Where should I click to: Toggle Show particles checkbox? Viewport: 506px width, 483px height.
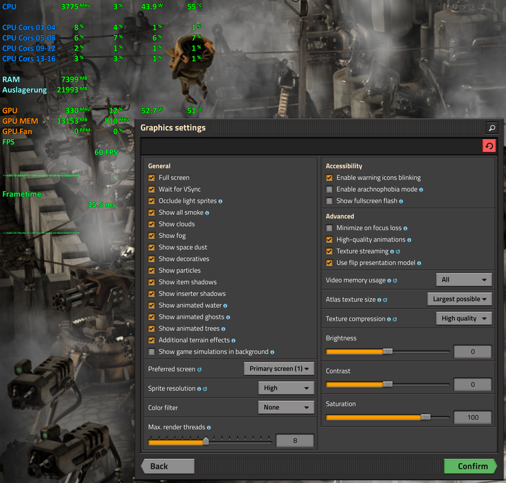click(x=151, y=270)
